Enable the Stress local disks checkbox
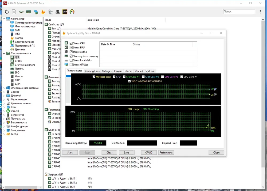 [71, 60]
